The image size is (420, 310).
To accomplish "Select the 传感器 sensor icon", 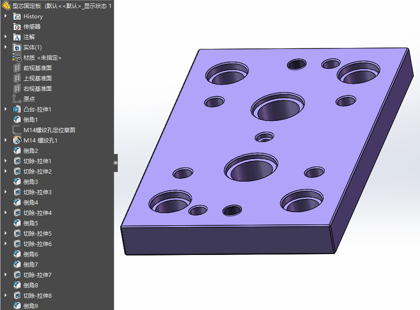I will click(17, 27).
